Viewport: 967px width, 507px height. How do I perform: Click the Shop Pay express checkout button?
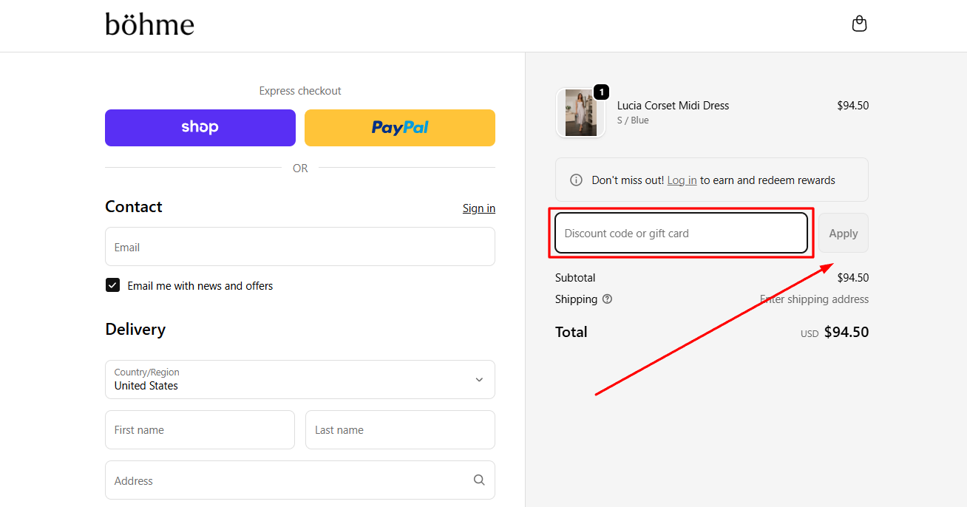(x=200, y=127)
